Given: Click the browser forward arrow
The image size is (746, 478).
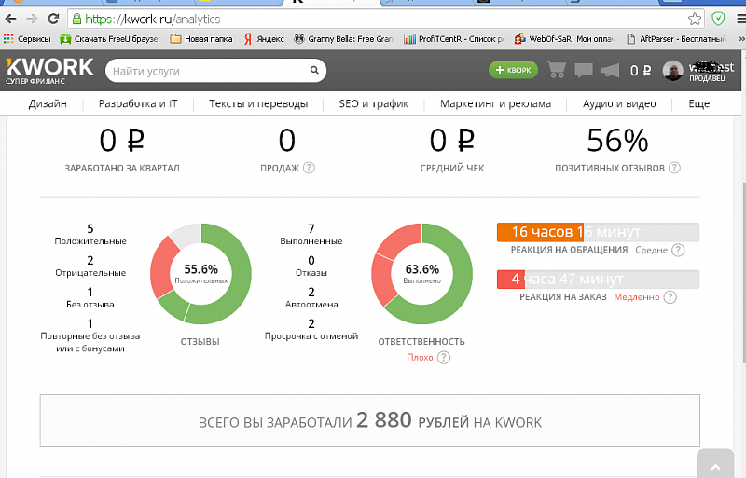Looking at the screenshot, I should (32, 19).
